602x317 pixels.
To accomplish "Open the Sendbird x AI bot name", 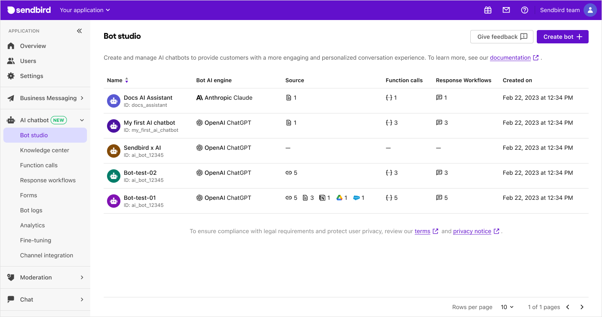I will (142, 148).
